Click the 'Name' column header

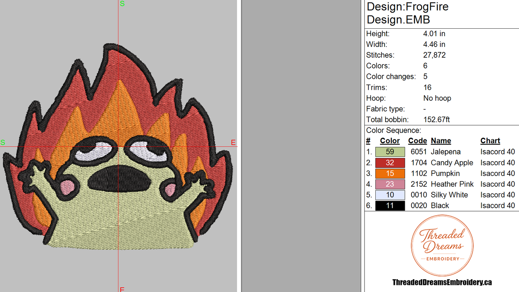[441, 141]
